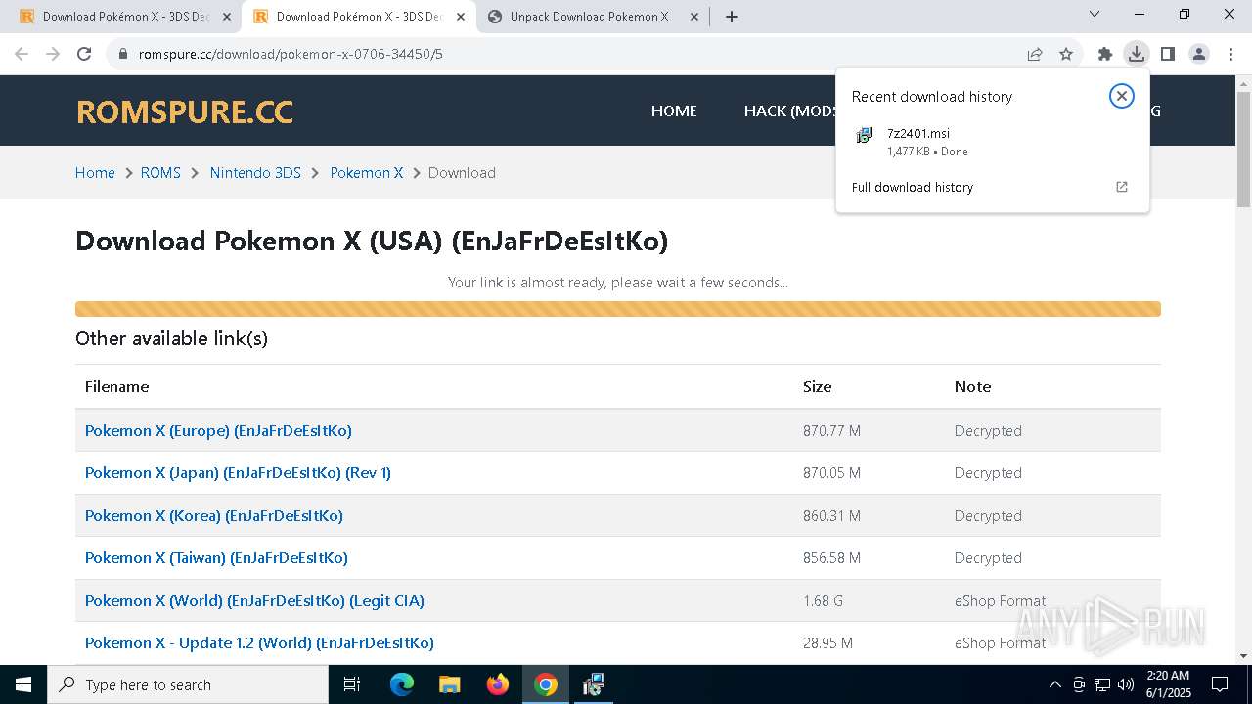Click the download wait progress bar

[618, 309]
